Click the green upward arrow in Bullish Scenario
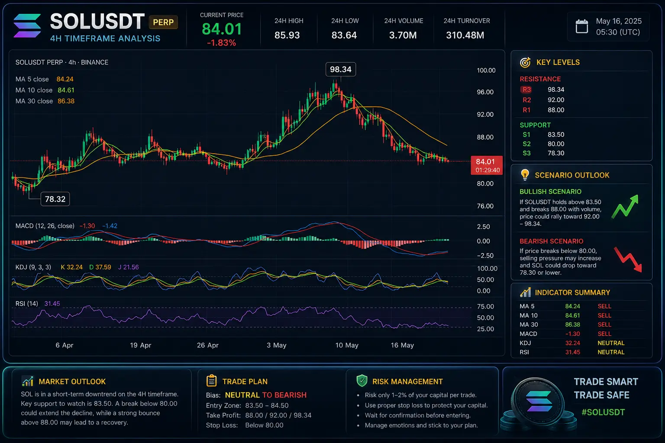 [x=625, y=206]
